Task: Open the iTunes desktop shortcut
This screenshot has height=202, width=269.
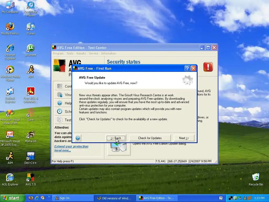Action: [x=30, y=28]
